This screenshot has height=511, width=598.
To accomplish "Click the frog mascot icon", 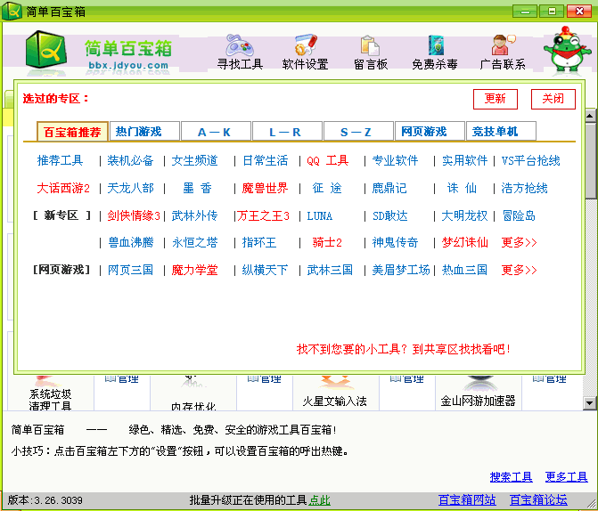I will click(567, 49).
